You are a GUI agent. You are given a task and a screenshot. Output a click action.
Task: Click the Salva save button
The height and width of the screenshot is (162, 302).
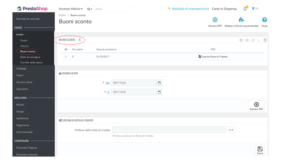260,150
